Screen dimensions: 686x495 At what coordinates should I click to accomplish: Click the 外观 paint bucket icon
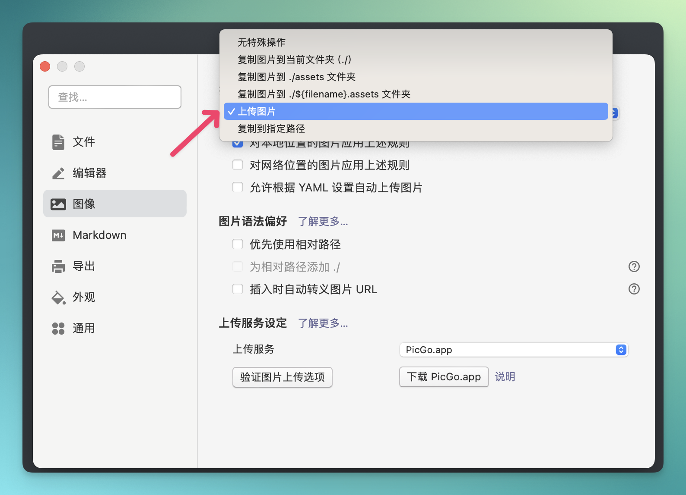pos(58,298)
